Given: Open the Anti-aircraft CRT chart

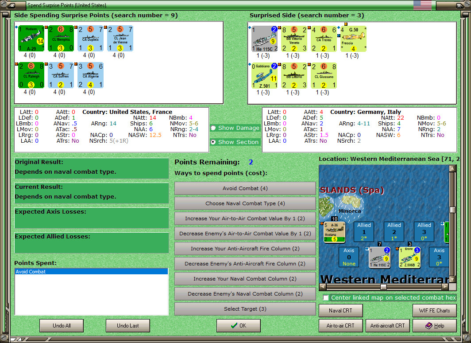Looking at the screenshot, I should (387, 326).
